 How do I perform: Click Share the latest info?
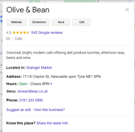point(52,123)
